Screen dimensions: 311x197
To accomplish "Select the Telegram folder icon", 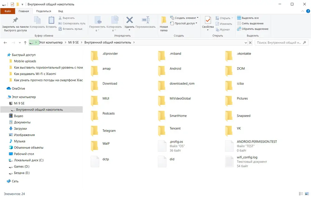I will point(95,131).
